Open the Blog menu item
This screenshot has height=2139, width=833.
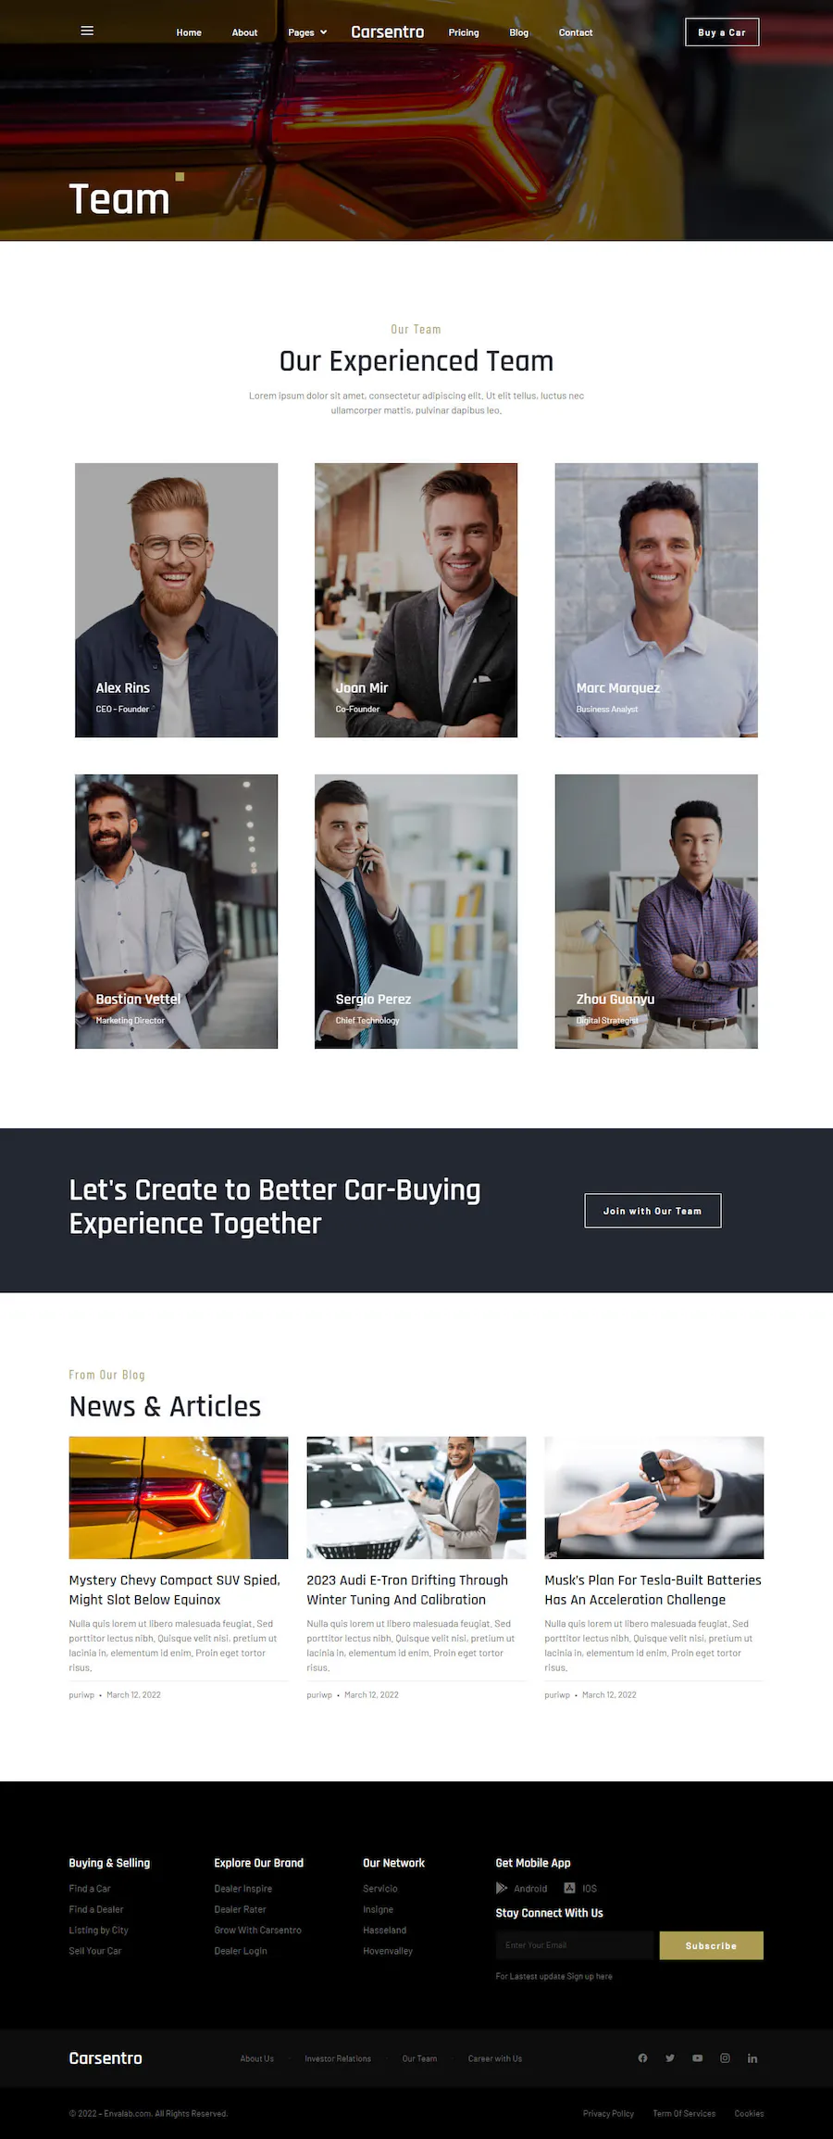(518, 32)
